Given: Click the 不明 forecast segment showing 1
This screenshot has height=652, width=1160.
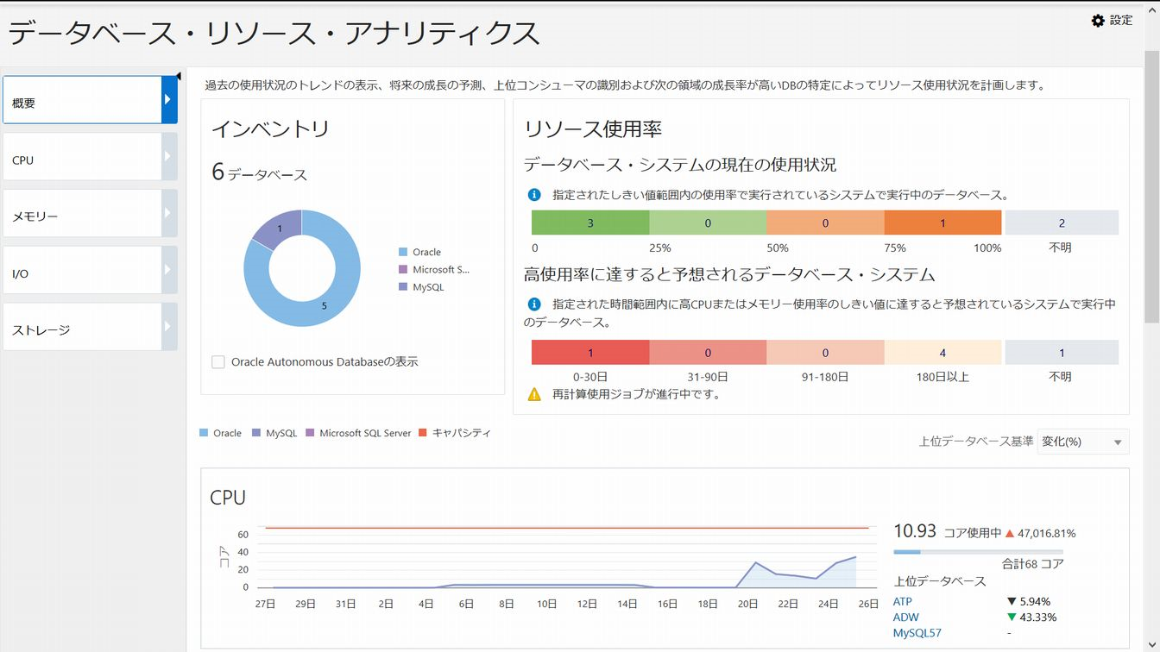Looking at the screenshot, I should (1062, 352).
